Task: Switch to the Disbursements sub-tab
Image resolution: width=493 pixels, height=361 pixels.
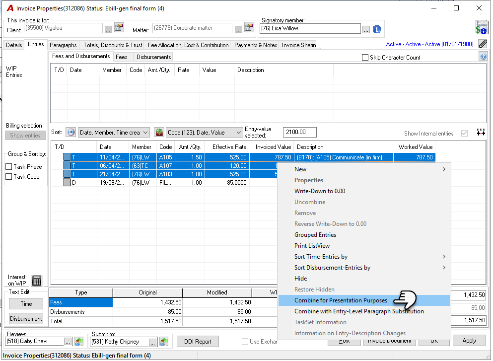Action: point(153,57)
